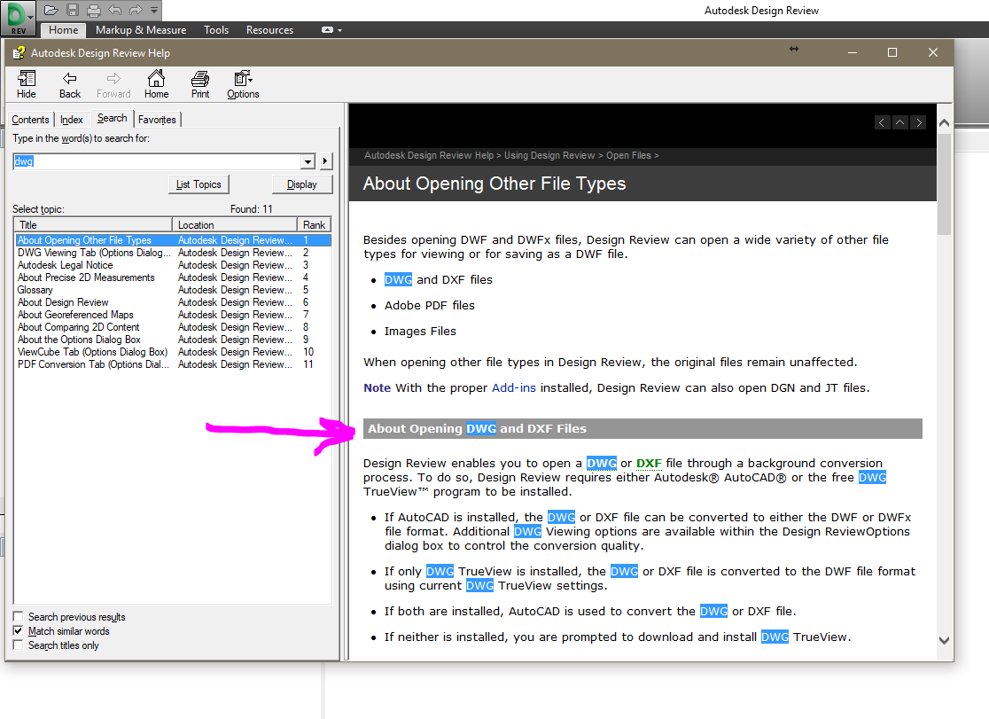Image resolution: width=989 pixels, height=719 pixels.
Task: Select 'About Comparing 2D Content' result
Action: (173, 327)
